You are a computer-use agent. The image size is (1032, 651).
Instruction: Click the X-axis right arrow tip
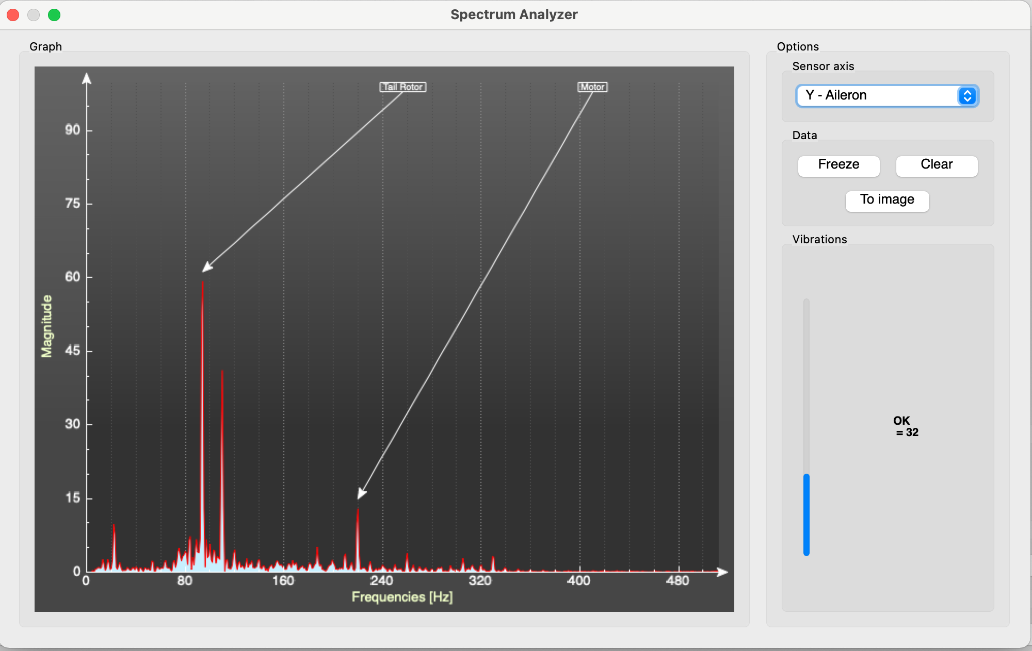pos(723,572)
